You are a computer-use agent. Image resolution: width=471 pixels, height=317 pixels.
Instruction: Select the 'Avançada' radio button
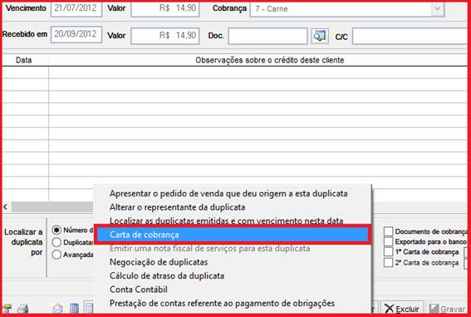coord(56,255)
